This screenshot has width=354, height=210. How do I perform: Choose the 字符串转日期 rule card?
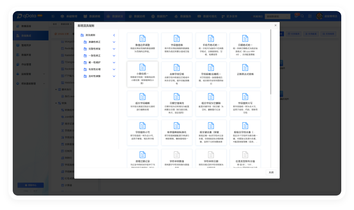(x=211, y=158)
